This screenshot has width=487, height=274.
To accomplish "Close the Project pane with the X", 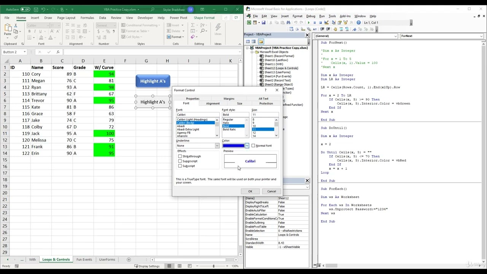I will [307, 35].
